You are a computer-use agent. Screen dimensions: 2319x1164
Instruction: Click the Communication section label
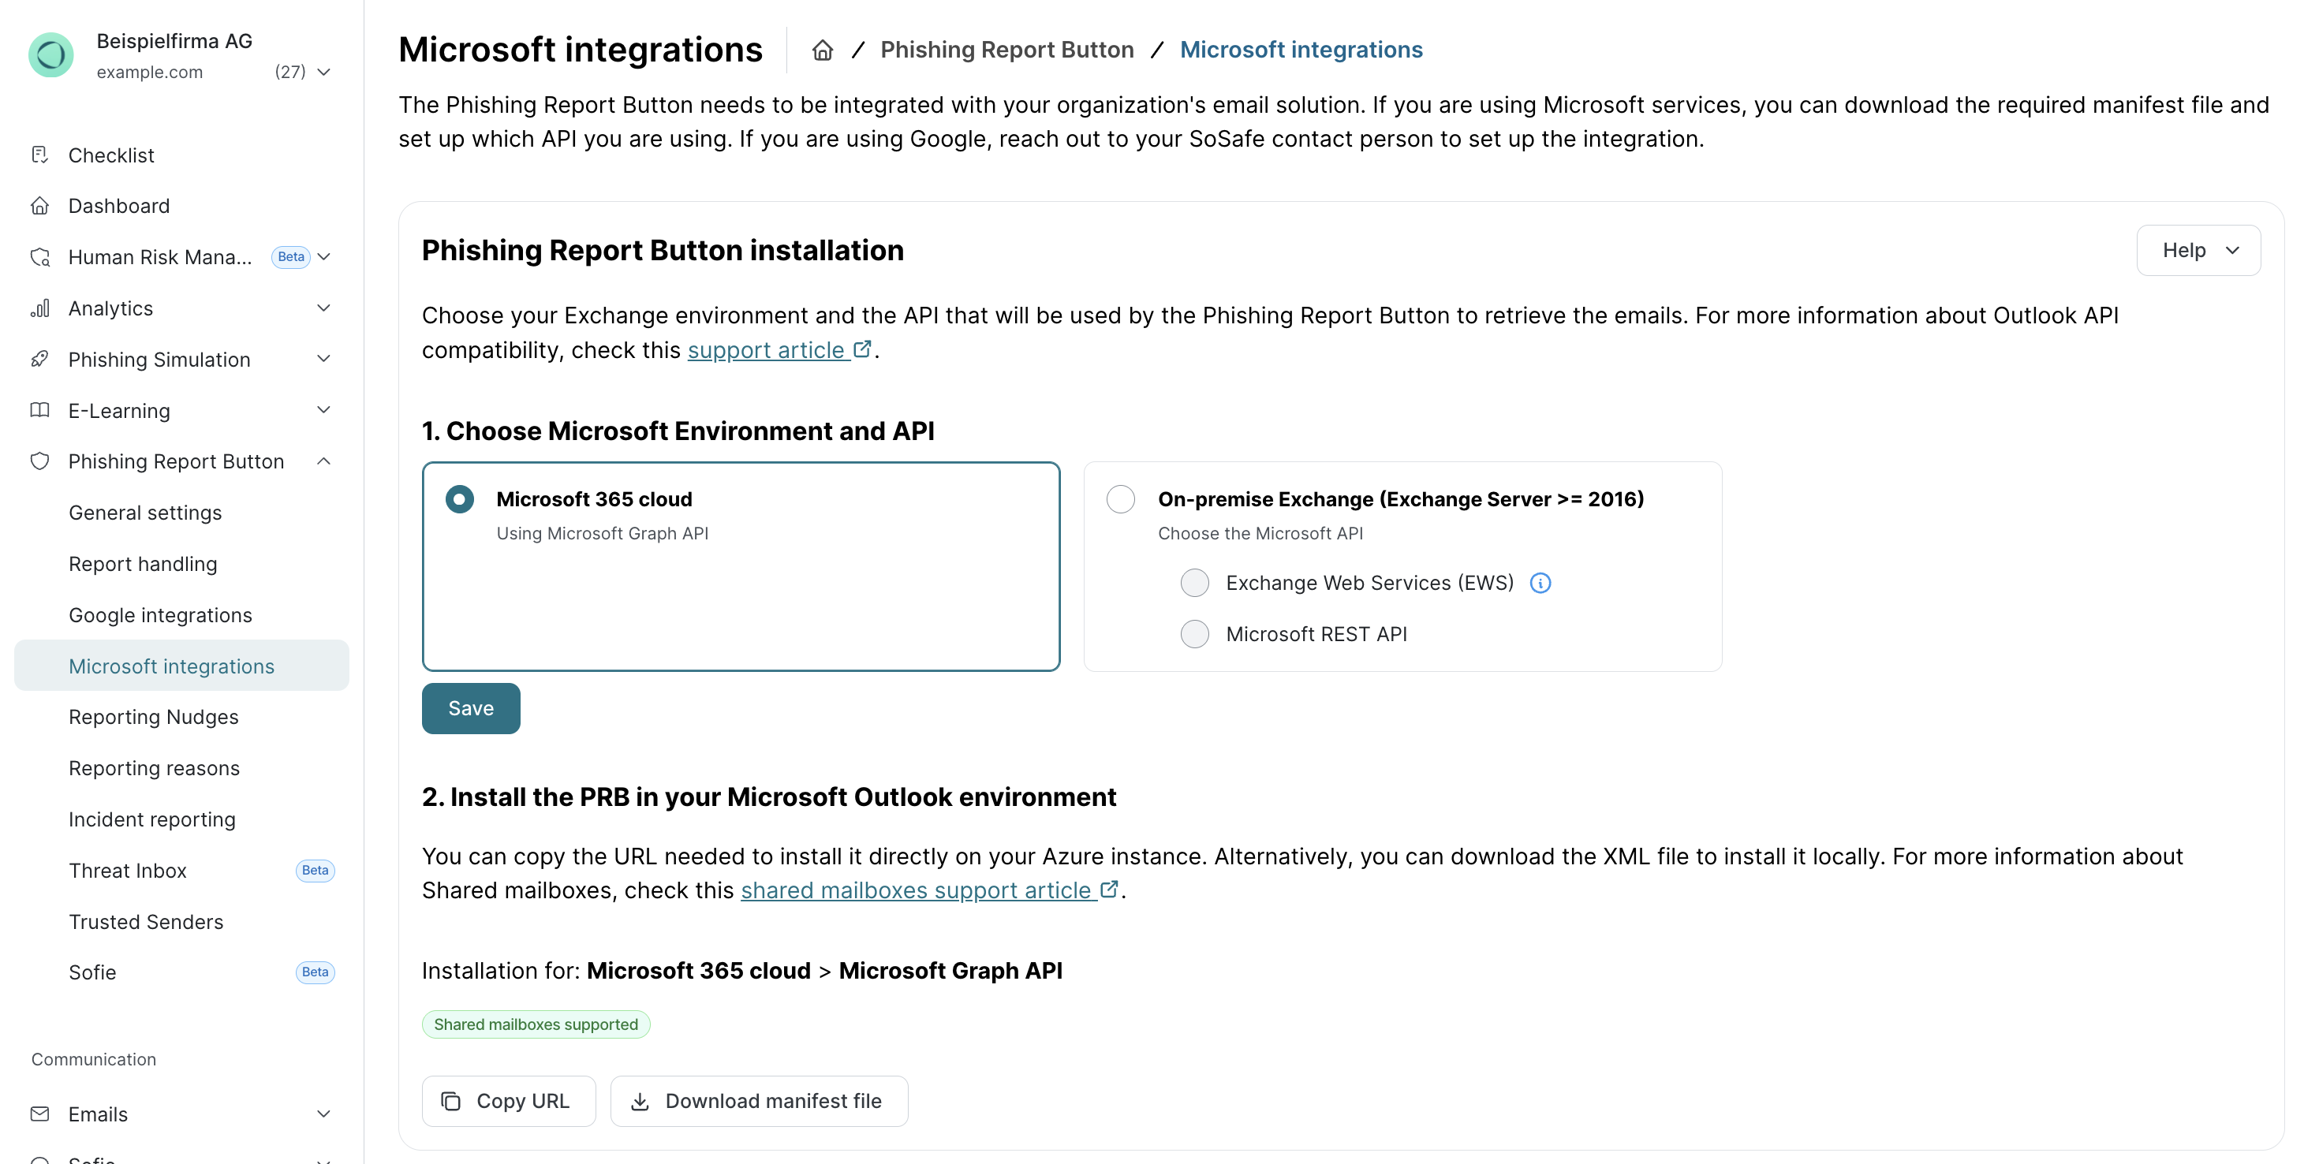click(x=94, y=1060)
